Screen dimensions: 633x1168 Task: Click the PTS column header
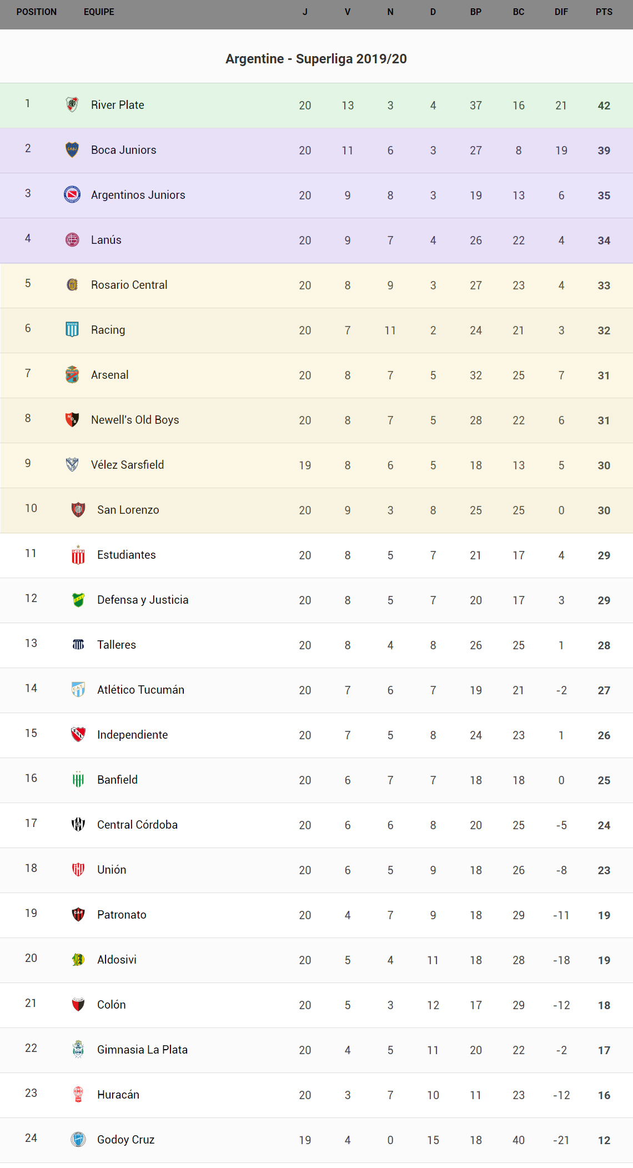pos(604,12)
